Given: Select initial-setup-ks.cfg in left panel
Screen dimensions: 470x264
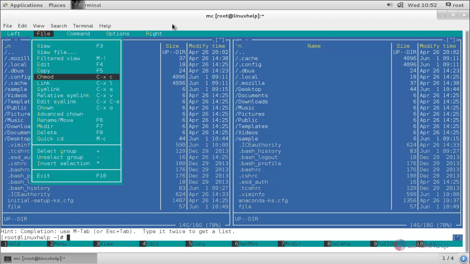Looking at the screenshot, I should tap(40, 201).
